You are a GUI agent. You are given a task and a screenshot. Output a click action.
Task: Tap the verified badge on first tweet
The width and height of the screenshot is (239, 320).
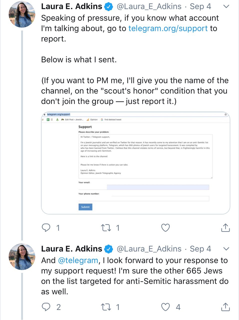pos(109,7)
